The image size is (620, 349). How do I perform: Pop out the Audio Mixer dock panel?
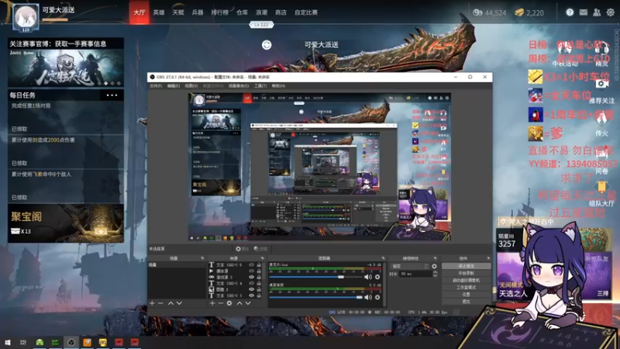point(383,258)
